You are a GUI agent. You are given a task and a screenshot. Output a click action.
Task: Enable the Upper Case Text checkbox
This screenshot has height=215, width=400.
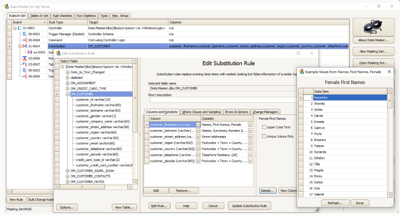click(x=264, y=127)
